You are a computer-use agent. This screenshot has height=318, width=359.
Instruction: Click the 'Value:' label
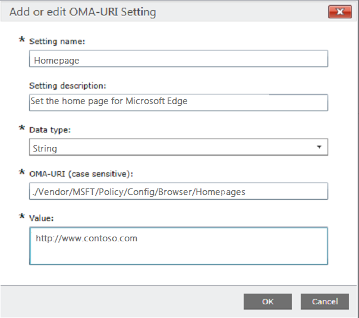(x=42, y=218)
